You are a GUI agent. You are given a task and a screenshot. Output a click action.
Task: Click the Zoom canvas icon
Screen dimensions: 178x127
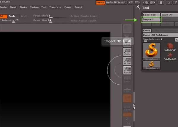127,52
